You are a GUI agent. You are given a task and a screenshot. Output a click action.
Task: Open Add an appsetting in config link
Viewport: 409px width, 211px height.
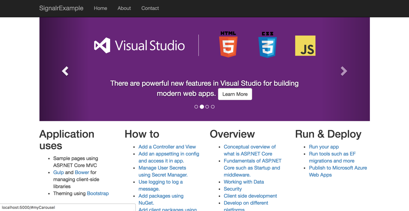[x=169, y=157]
